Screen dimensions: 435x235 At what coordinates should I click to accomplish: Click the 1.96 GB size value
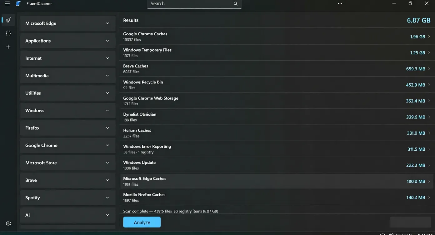[x=417, y=37]
